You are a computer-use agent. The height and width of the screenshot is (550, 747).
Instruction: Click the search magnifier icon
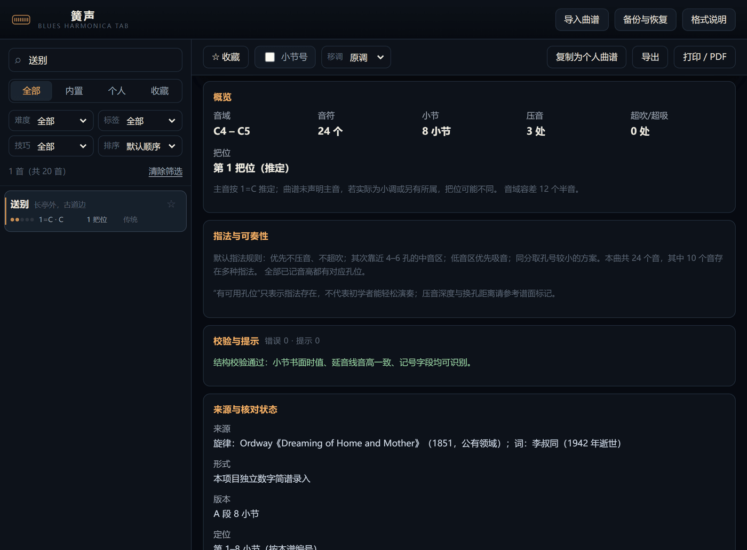pos(18,60)
